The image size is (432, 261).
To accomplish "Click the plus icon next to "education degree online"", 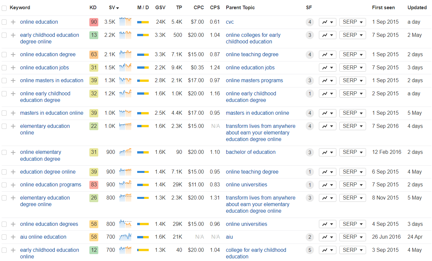I will coord(13,172).
